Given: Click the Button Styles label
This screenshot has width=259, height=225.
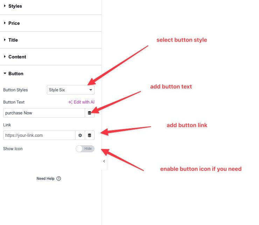Looking at the screenshot, I should 15,90.
